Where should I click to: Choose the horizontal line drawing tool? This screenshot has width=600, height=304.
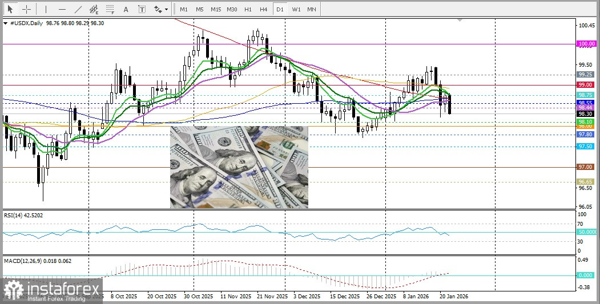[x=62, y=9]
